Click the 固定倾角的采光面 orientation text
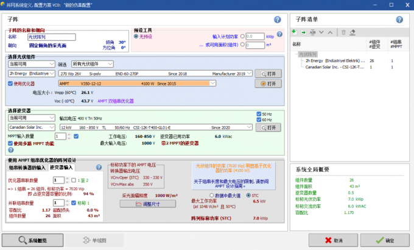Viewport: 414px width, 250px height. (47, 46)
